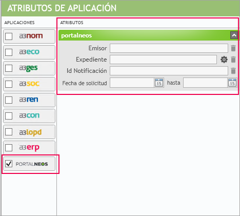The image size is (240, 216).
Task: Click the Expediente label text
Action: (91, 60)
